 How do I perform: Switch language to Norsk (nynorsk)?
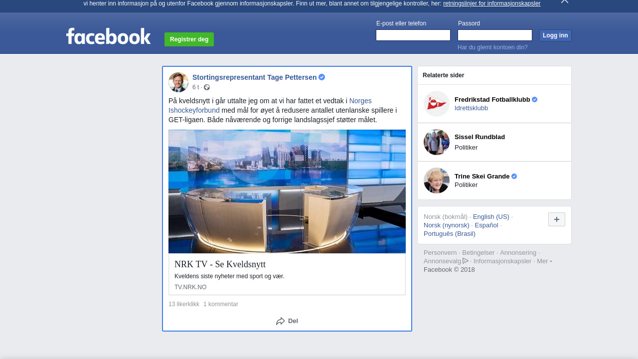[x=447, y=225]
